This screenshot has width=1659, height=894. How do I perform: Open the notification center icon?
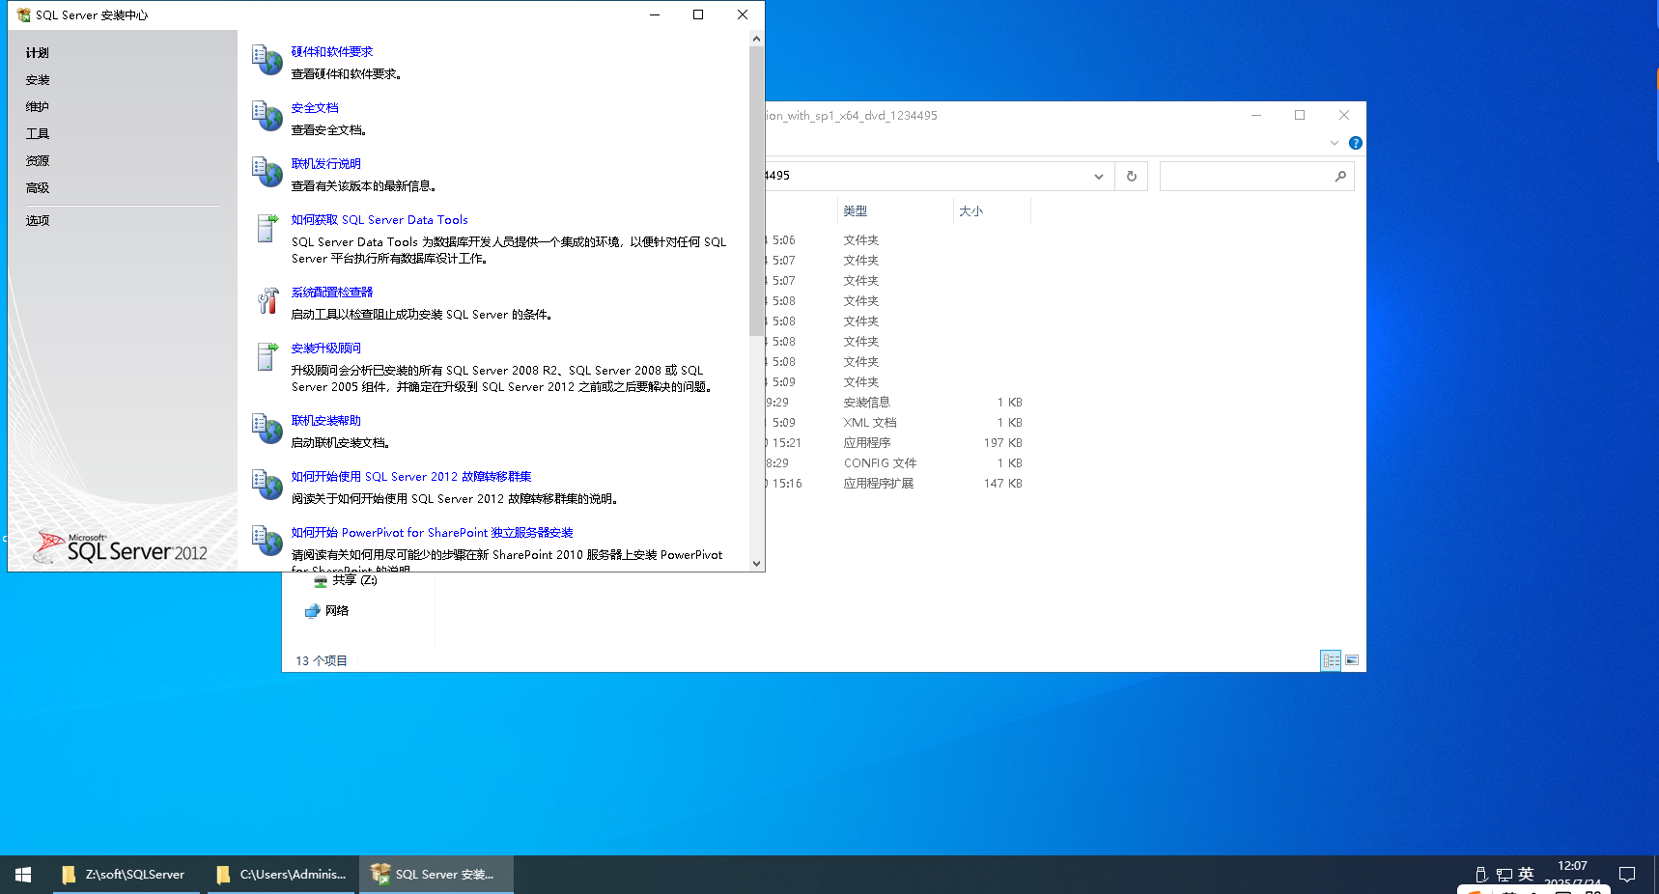click(1627, 875)
